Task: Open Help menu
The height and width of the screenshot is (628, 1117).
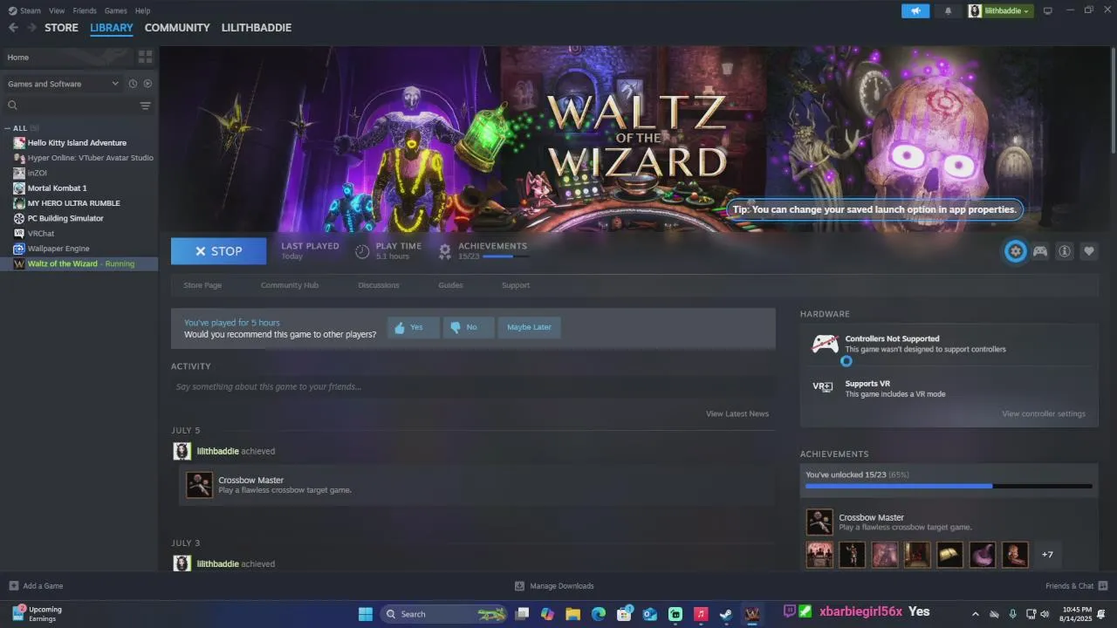Action: pos(142,10)
